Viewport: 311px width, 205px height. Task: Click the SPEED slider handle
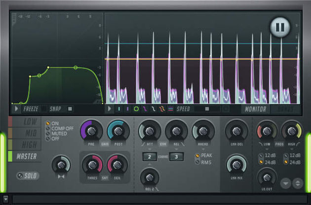pyautogui.click(x=207, y=109)
